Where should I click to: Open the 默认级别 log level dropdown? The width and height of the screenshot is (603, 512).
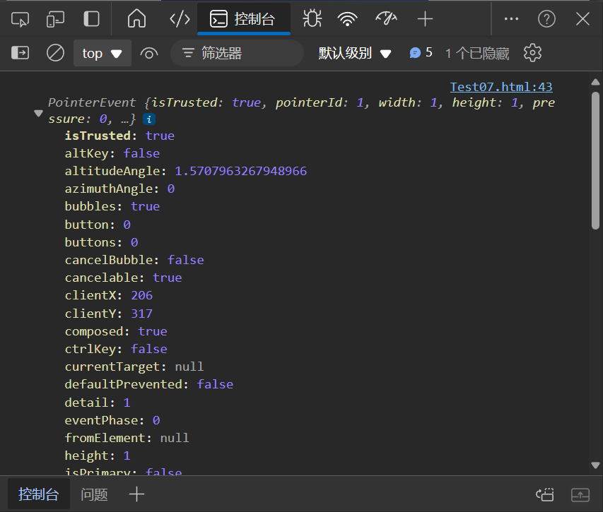[x=355, y=53]
